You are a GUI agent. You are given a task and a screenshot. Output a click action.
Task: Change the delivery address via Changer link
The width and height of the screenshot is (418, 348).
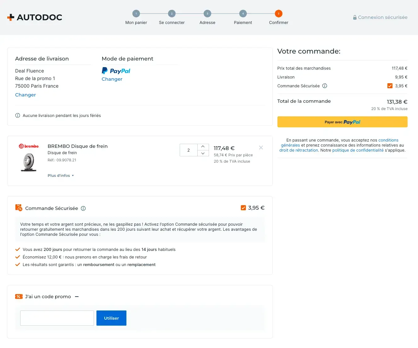click(x=26, y=95)
